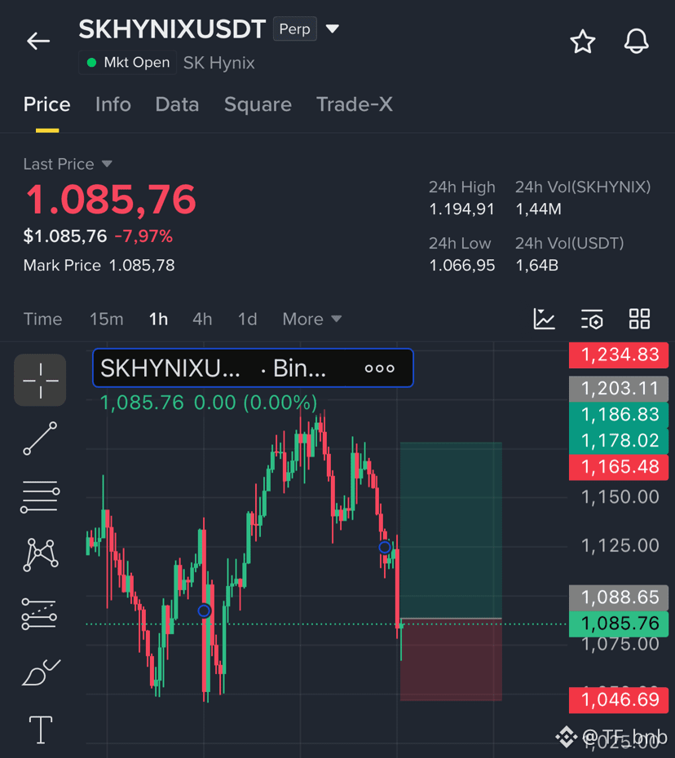This screenshot has width=675, height=758.
Task: Switch to the Trade-X tab
Action: pos(355,104)
